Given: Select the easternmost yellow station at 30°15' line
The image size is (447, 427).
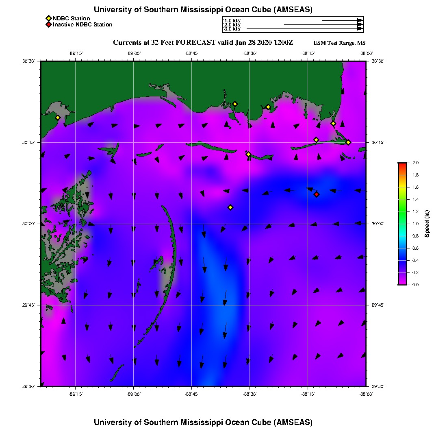Looking at the screenshot, I should [348, 142].
